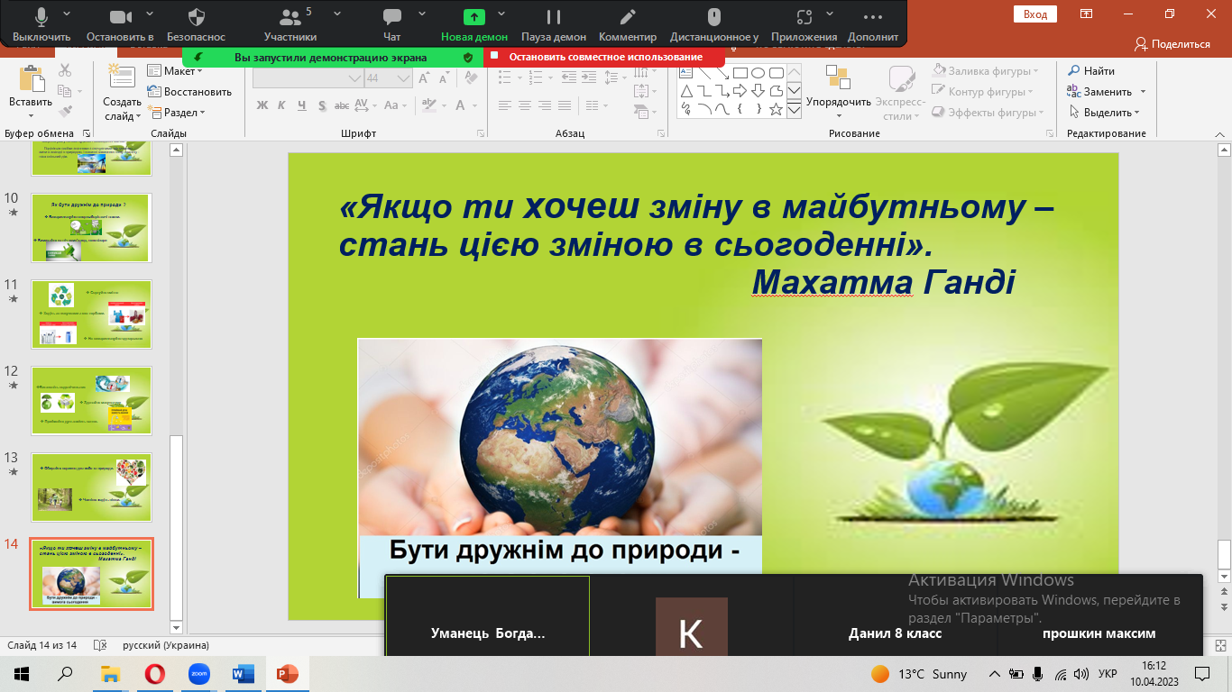
Task: Click the Find magnifier icon
Action: pyautogui.click(x=1074, y=71)
